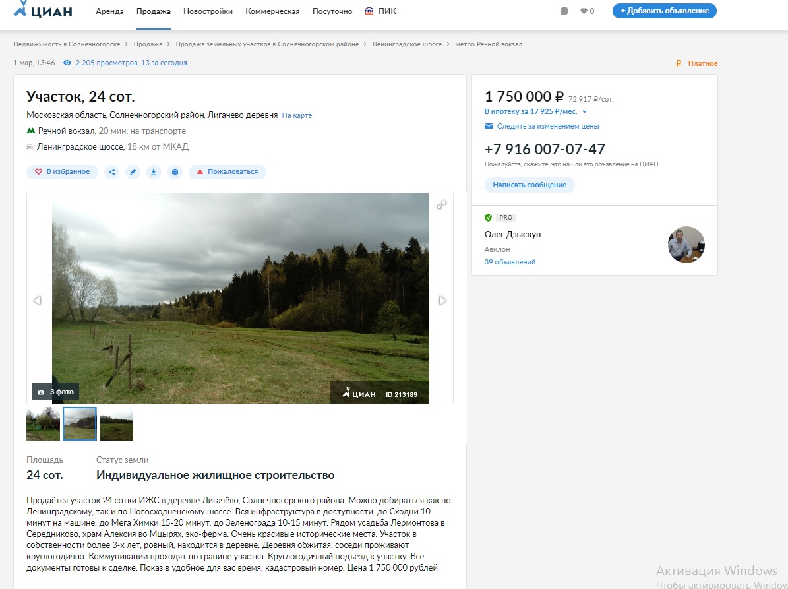
Task: Select the third photo thumbnail
Action: [117, 424]
